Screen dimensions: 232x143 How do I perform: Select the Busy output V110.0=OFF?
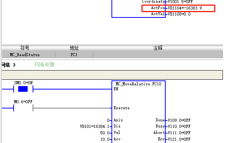coord(179,126)
